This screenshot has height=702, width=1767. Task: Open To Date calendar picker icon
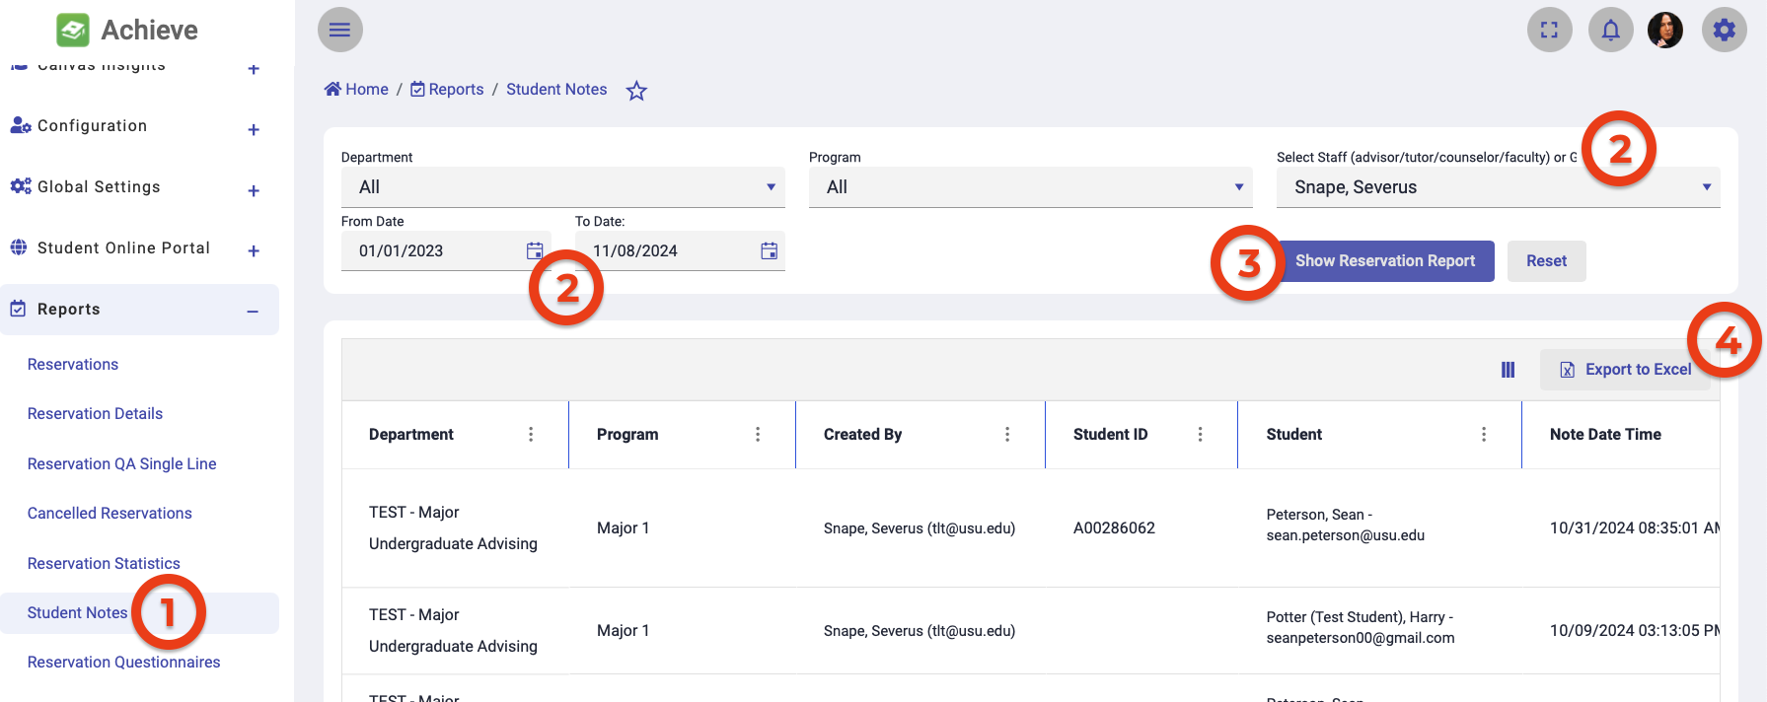(769, 250)
